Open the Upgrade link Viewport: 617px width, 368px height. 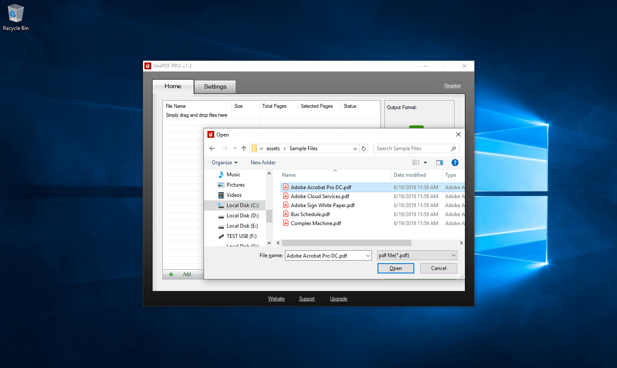[338, 299]
